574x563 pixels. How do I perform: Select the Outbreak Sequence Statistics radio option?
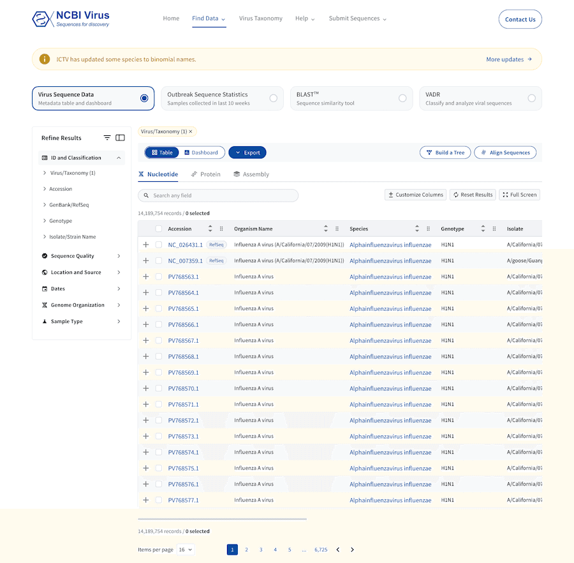click(274, 98)
